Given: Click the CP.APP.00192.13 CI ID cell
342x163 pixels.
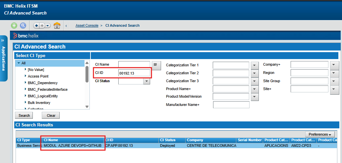Looking at the screenshot, I should pyautogui.click(x=132, y=146).
